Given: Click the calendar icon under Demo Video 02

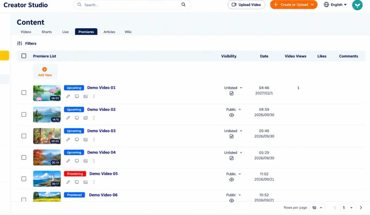Looking at the screenshot, I should [85, 118].
